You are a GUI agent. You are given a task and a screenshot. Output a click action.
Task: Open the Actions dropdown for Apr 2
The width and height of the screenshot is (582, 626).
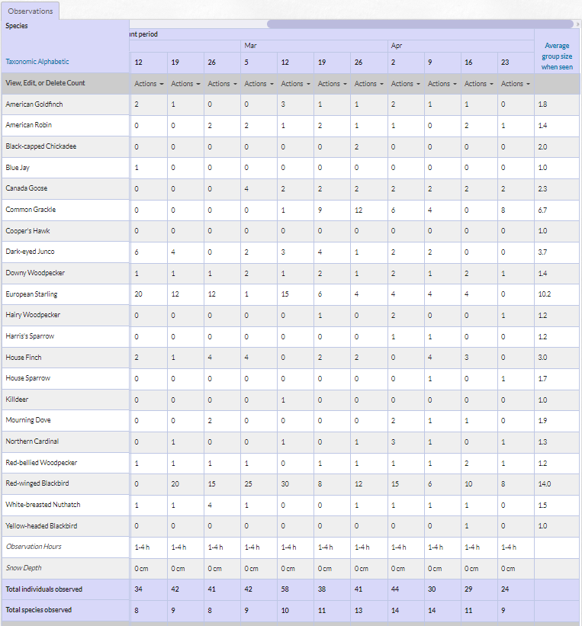(x=406, y=84)
